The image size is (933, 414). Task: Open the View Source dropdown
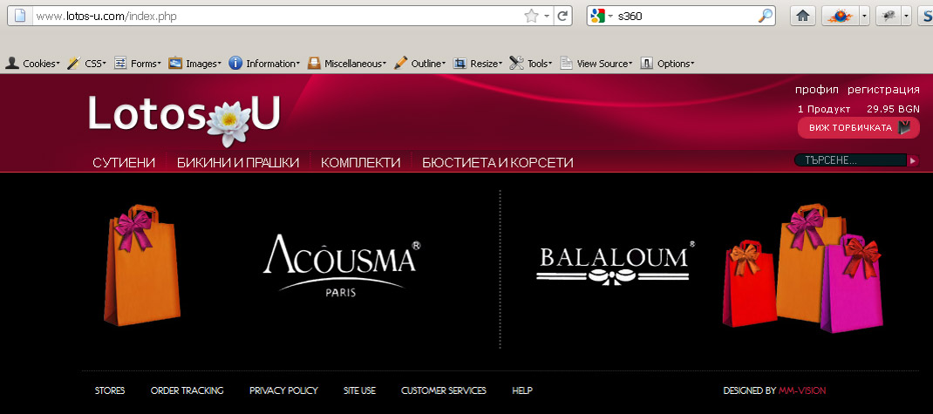[596, 63]
